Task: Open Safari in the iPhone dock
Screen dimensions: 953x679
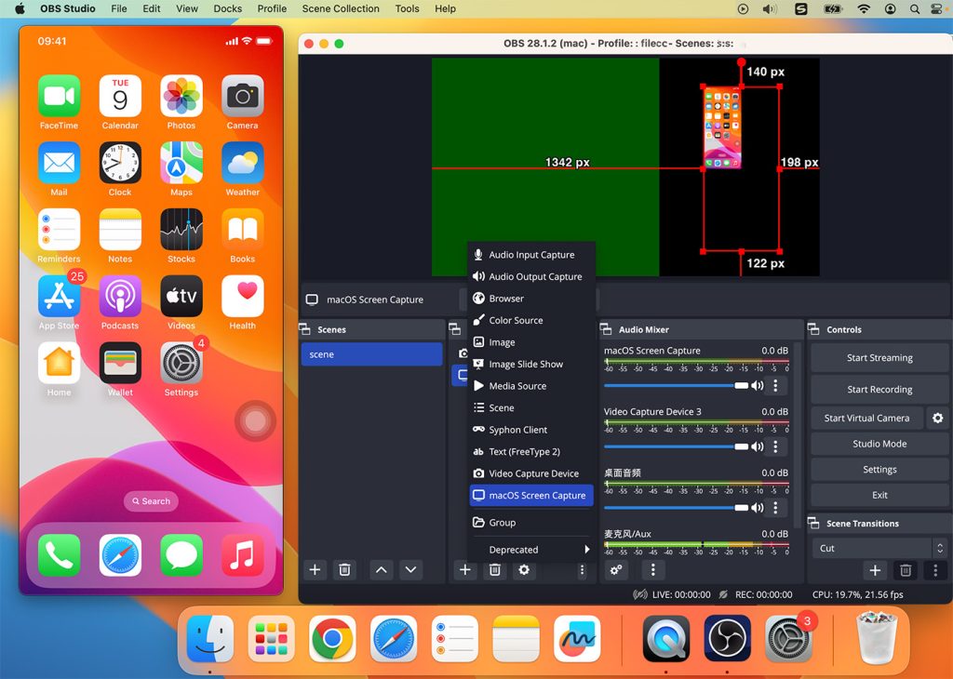Action: [x=120, y=555]
